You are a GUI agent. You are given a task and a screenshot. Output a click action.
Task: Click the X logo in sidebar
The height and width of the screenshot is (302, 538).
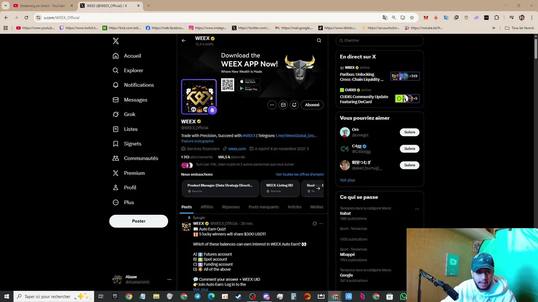pos(116,41)
